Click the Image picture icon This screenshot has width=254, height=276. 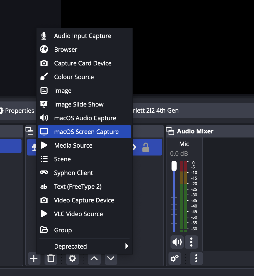(44, 91)
